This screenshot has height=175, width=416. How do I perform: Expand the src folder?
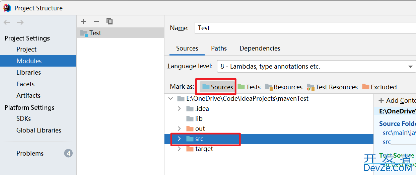(179, 139)
